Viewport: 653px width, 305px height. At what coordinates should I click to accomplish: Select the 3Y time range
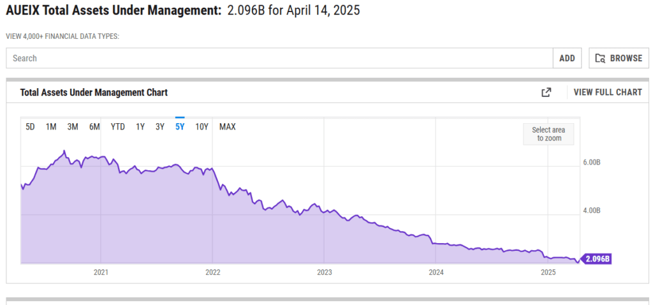tap(160, 126)
